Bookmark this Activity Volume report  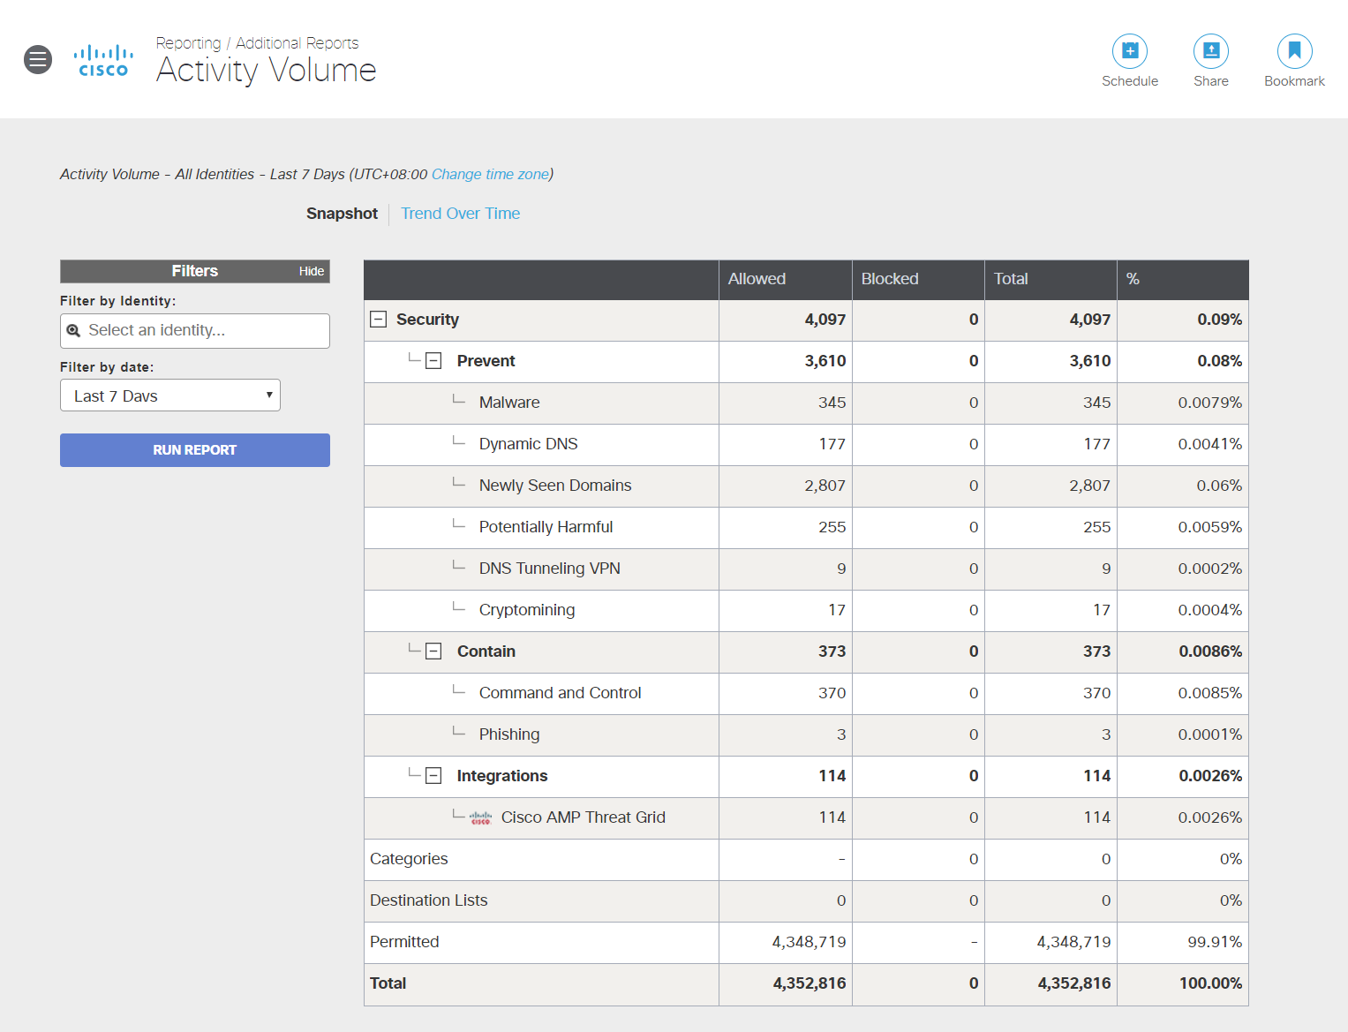1293,51
